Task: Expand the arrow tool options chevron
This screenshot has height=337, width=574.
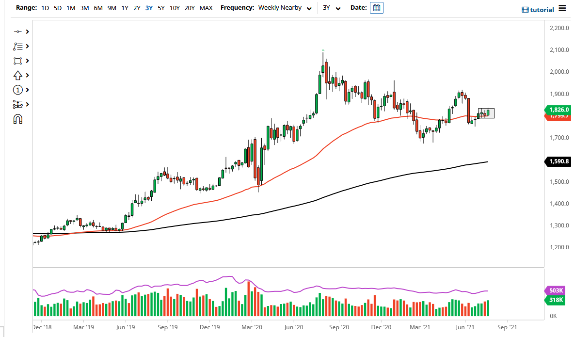Action: pyautogui.click(x=27, y=75)
